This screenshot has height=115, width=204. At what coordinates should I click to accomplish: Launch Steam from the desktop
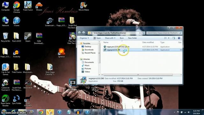pyautogui.click(x=28, y=37)
